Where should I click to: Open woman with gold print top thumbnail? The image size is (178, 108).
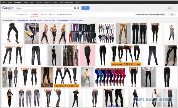[9, 98]
